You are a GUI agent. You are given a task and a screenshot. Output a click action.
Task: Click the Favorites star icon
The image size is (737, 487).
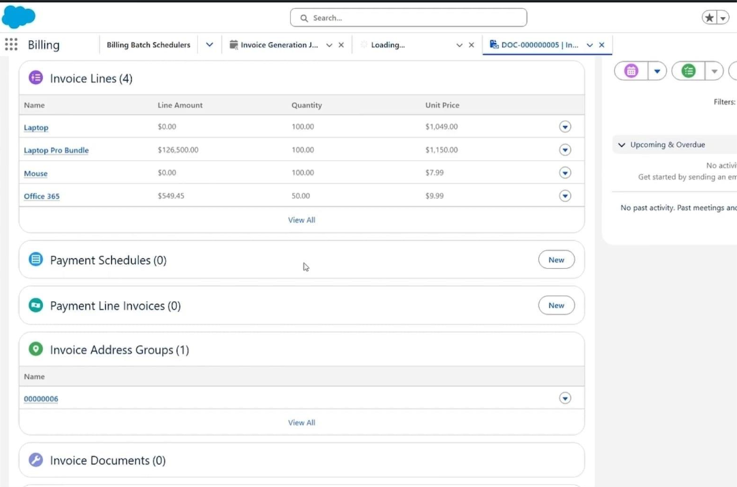pos(710,18)
